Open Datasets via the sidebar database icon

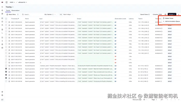[2, 48]
